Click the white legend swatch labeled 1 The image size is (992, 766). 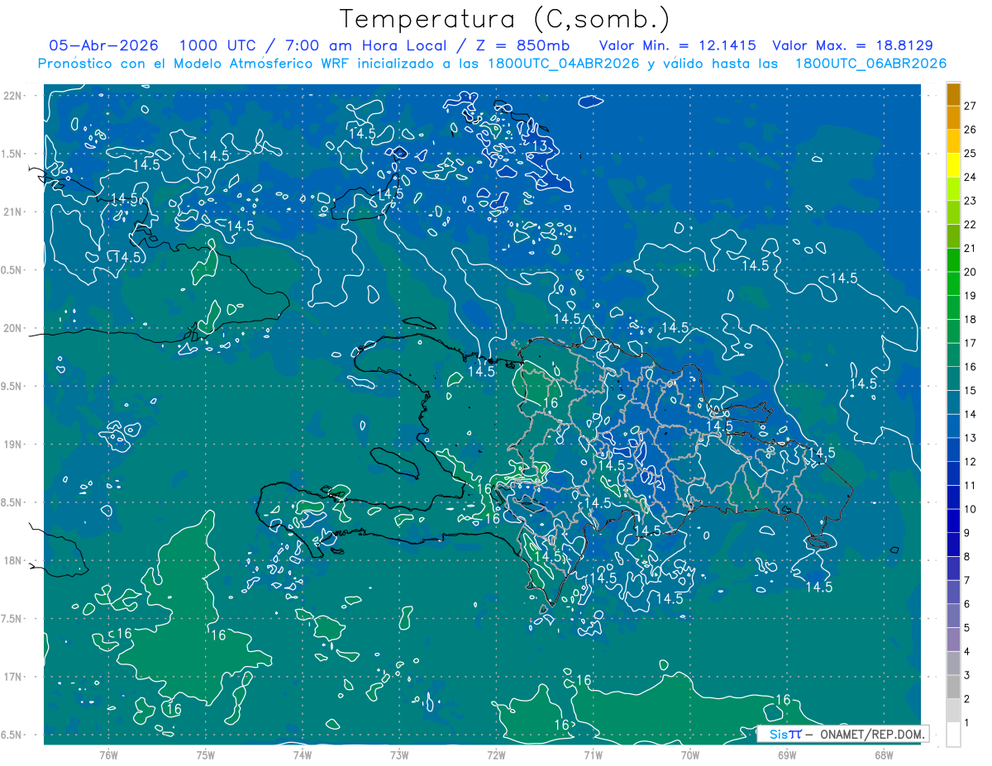[x=953, y=735]
